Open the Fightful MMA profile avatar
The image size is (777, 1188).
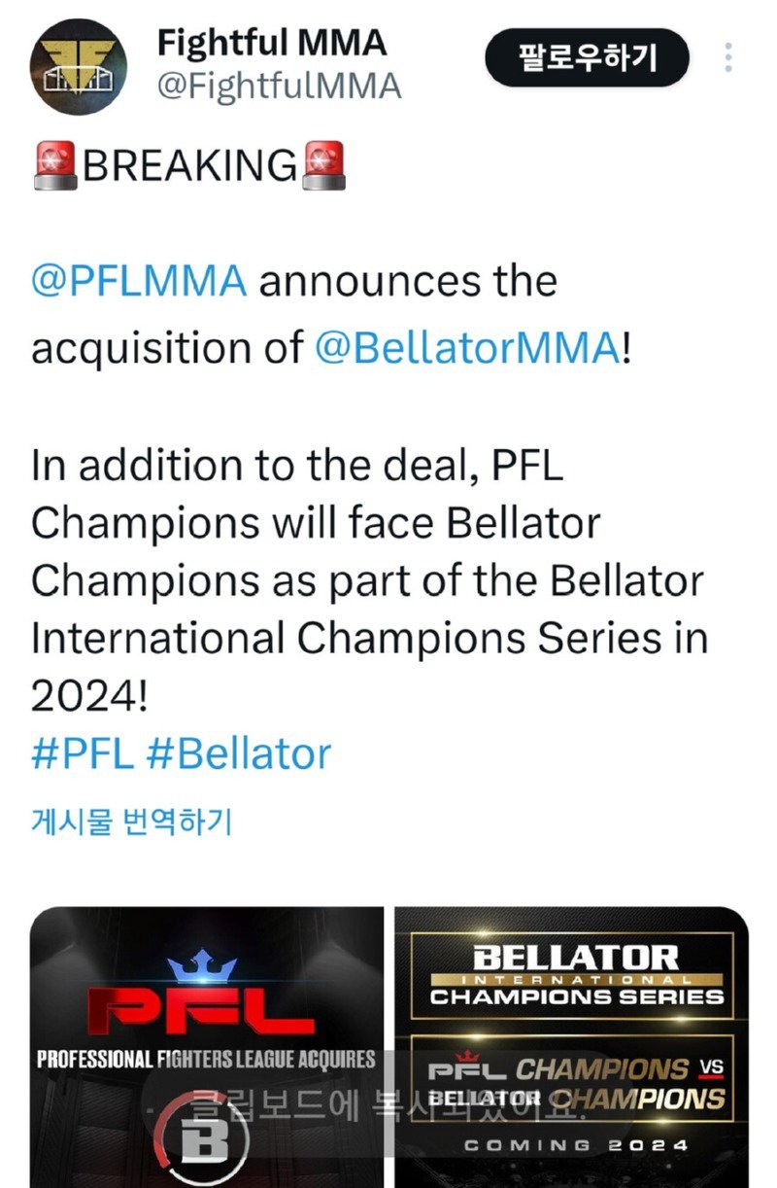click(x=78, y=66)
